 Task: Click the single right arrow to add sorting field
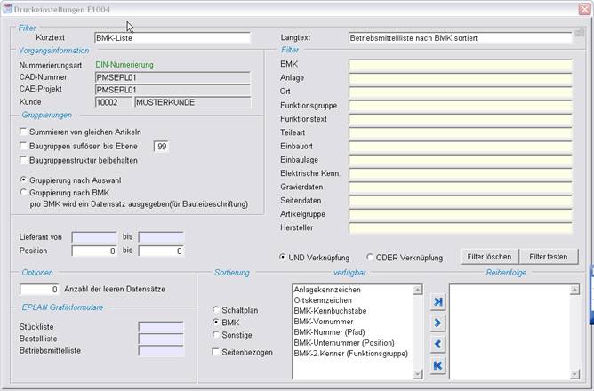pyautogui.click(x=436, y=323)
